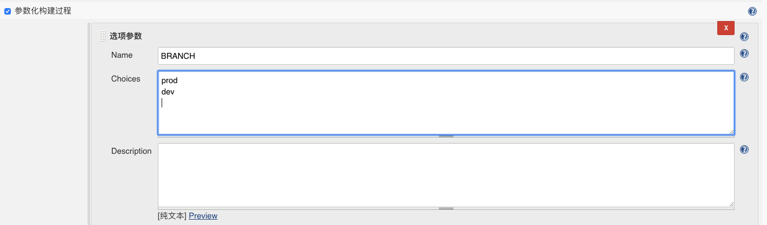Click the Description textarea bottom resize bar

click(x=445, y=208)
